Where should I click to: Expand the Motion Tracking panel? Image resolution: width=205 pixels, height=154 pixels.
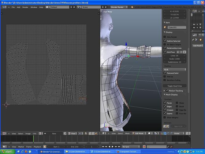pyautogui.click(x=164, y=91)
